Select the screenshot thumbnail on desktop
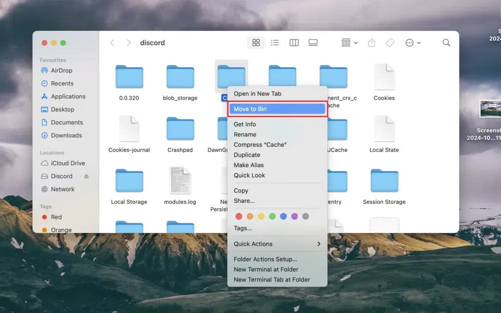The width and height of the screenshot is (501, 313). (490, 109)
